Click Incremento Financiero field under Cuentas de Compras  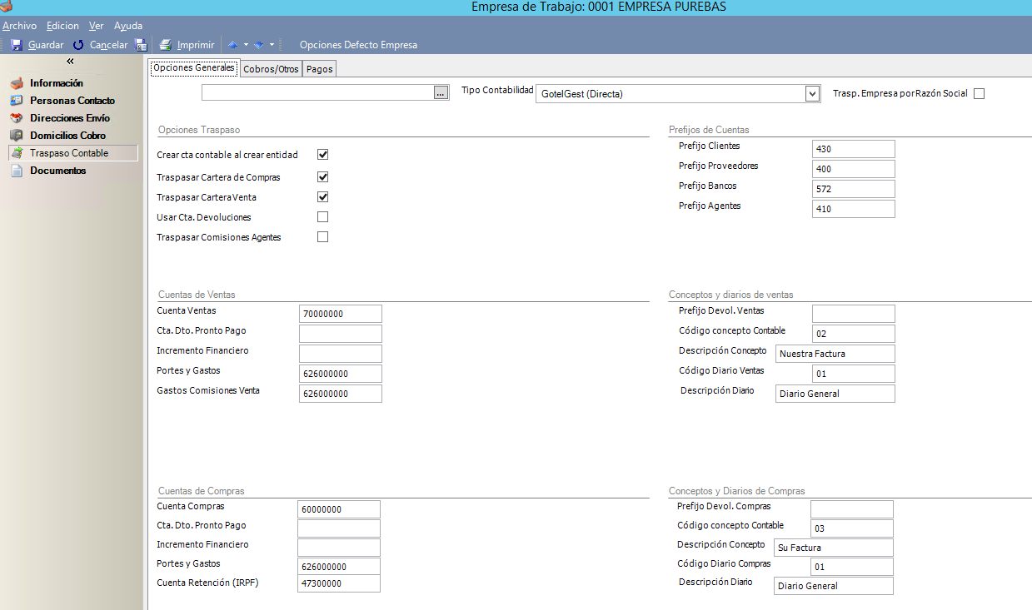click(x=338, y=548)
